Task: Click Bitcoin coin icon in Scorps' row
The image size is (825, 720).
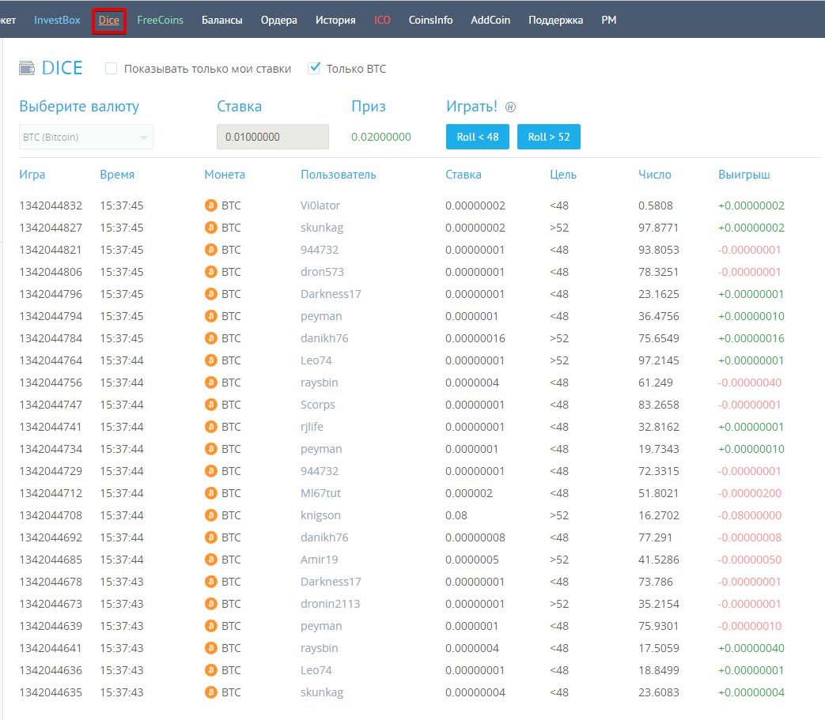Action: 211,405
